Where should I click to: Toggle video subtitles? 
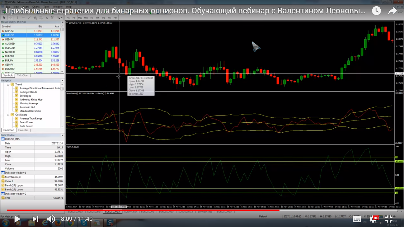pos(357,219)
